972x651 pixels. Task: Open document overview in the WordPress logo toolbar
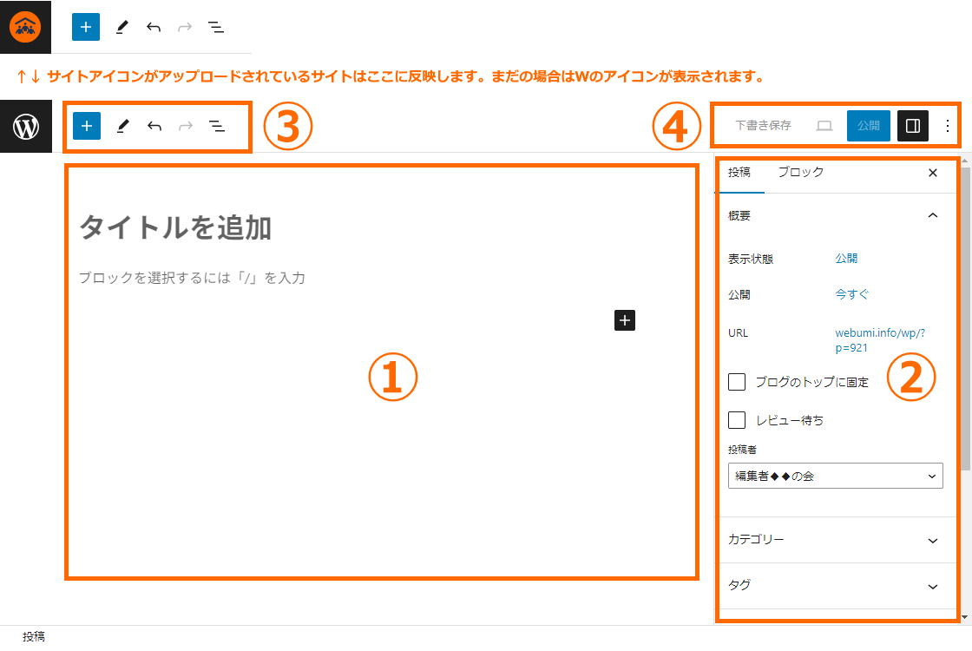[x=217, y=126]
